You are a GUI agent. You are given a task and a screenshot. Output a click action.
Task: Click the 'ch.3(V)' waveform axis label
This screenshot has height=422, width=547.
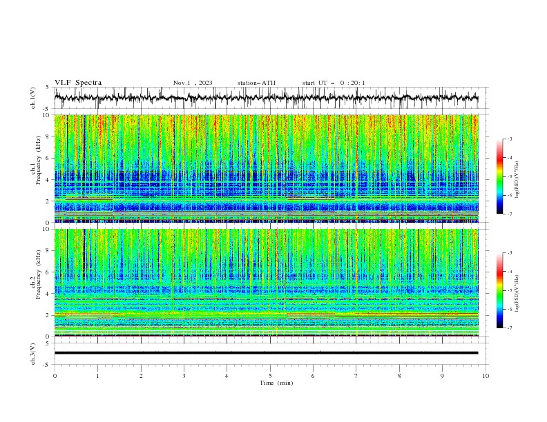pos(33,354)
